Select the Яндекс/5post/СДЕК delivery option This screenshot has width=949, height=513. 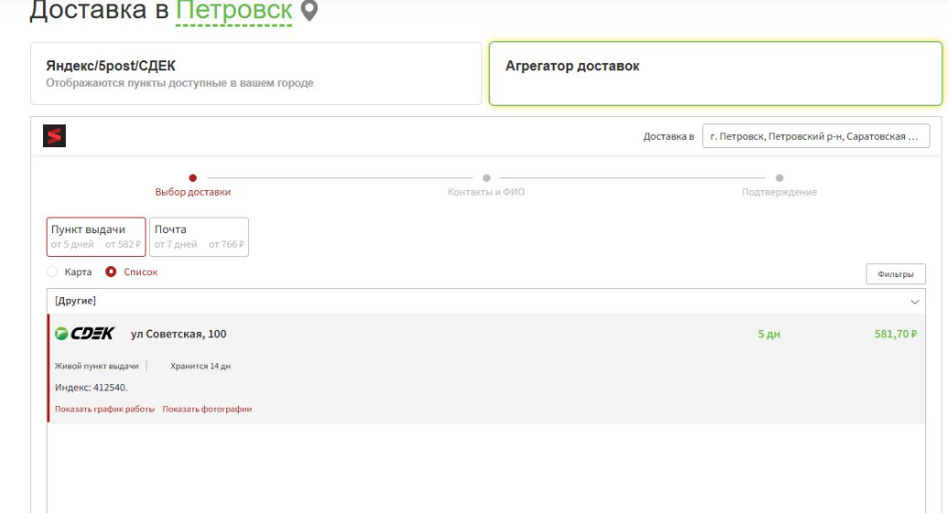(256, 73)
